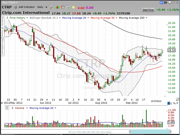Select the A arithmetic scale toggle

pos(169,103)
